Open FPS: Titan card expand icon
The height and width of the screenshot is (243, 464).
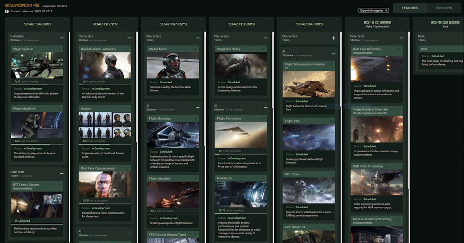click(x=332, y=174)
